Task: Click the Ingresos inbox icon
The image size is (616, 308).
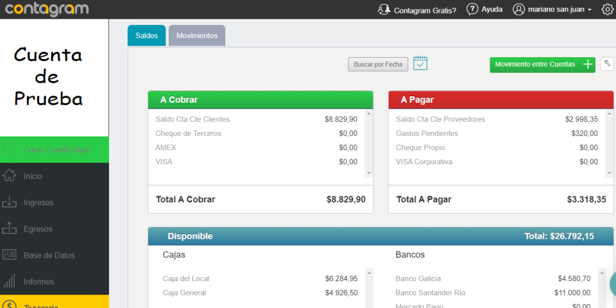Action: click(x=10, y=202)
